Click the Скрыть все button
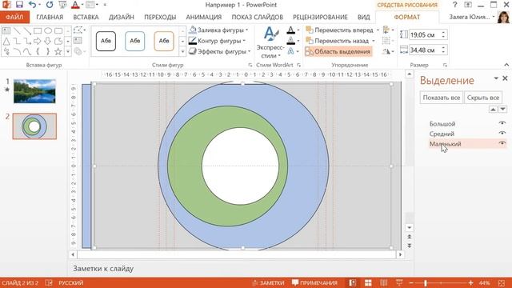The width and height of the screenshot is (512, 288). (483, 98)
